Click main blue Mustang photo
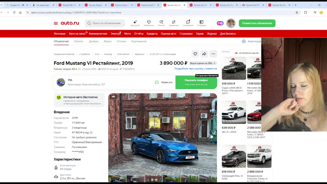Screen dimensions: 327x184 pos(162,134)
